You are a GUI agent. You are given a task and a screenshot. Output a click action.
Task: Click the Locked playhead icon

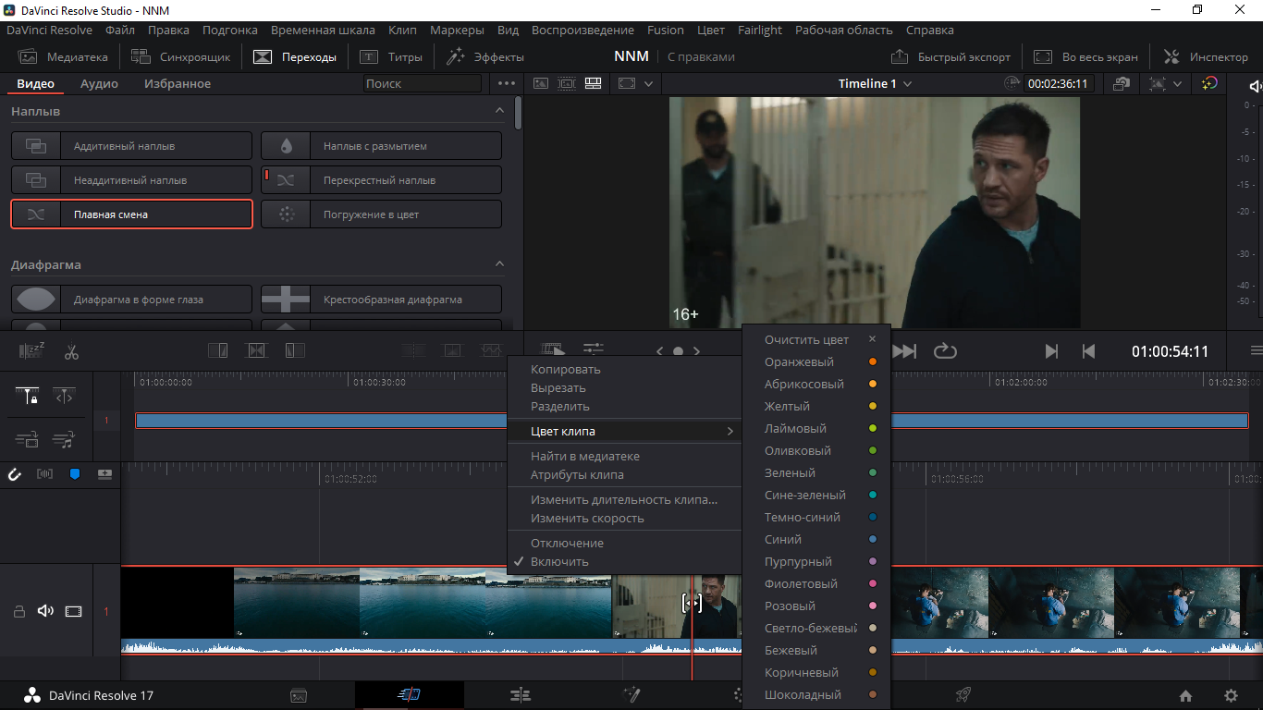pos(28,397)
